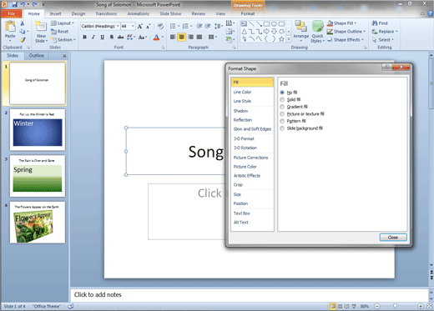Select the Format Painter brush icon
434x311 pixels.
[23, 40]
